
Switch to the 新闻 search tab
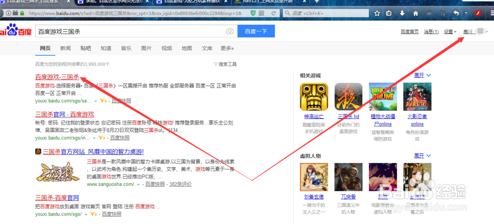point(66,48)
